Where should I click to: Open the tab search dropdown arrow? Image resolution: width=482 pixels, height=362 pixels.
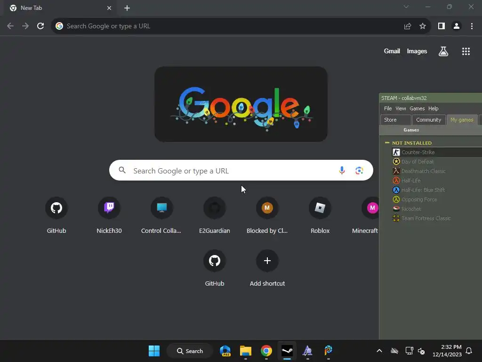[406, 7]
